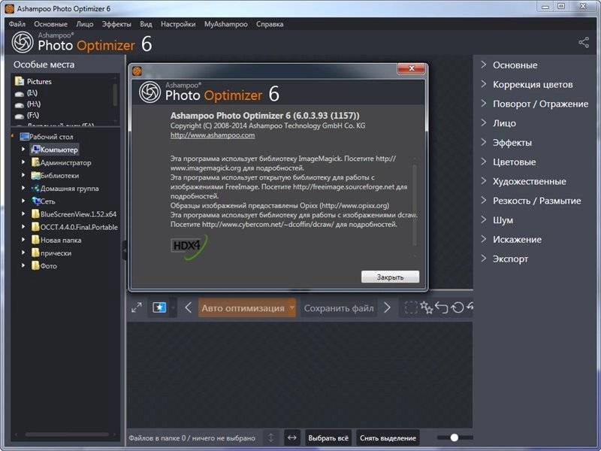Click the share icon in the header
Viewport: 601px width, 451px height.
tap(584, 42)
